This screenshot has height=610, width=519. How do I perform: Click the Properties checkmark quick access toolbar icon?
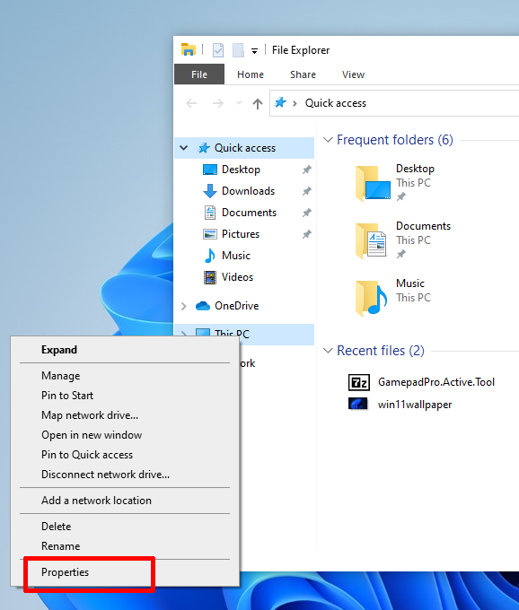click(218, 50)
